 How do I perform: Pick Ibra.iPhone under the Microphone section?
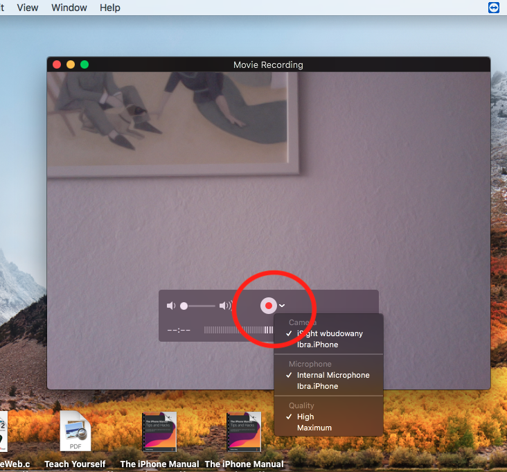click(x=317, y=386)
